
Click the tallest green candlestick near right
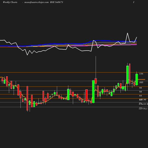click(128, 75)
